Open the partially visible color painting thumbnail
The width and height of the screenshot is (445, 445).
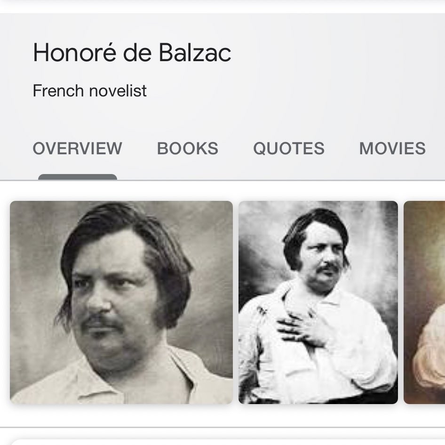[x=424, y=302]
